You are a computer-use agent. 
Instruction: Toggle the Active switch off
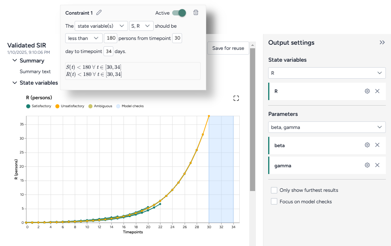coord(179,13)
